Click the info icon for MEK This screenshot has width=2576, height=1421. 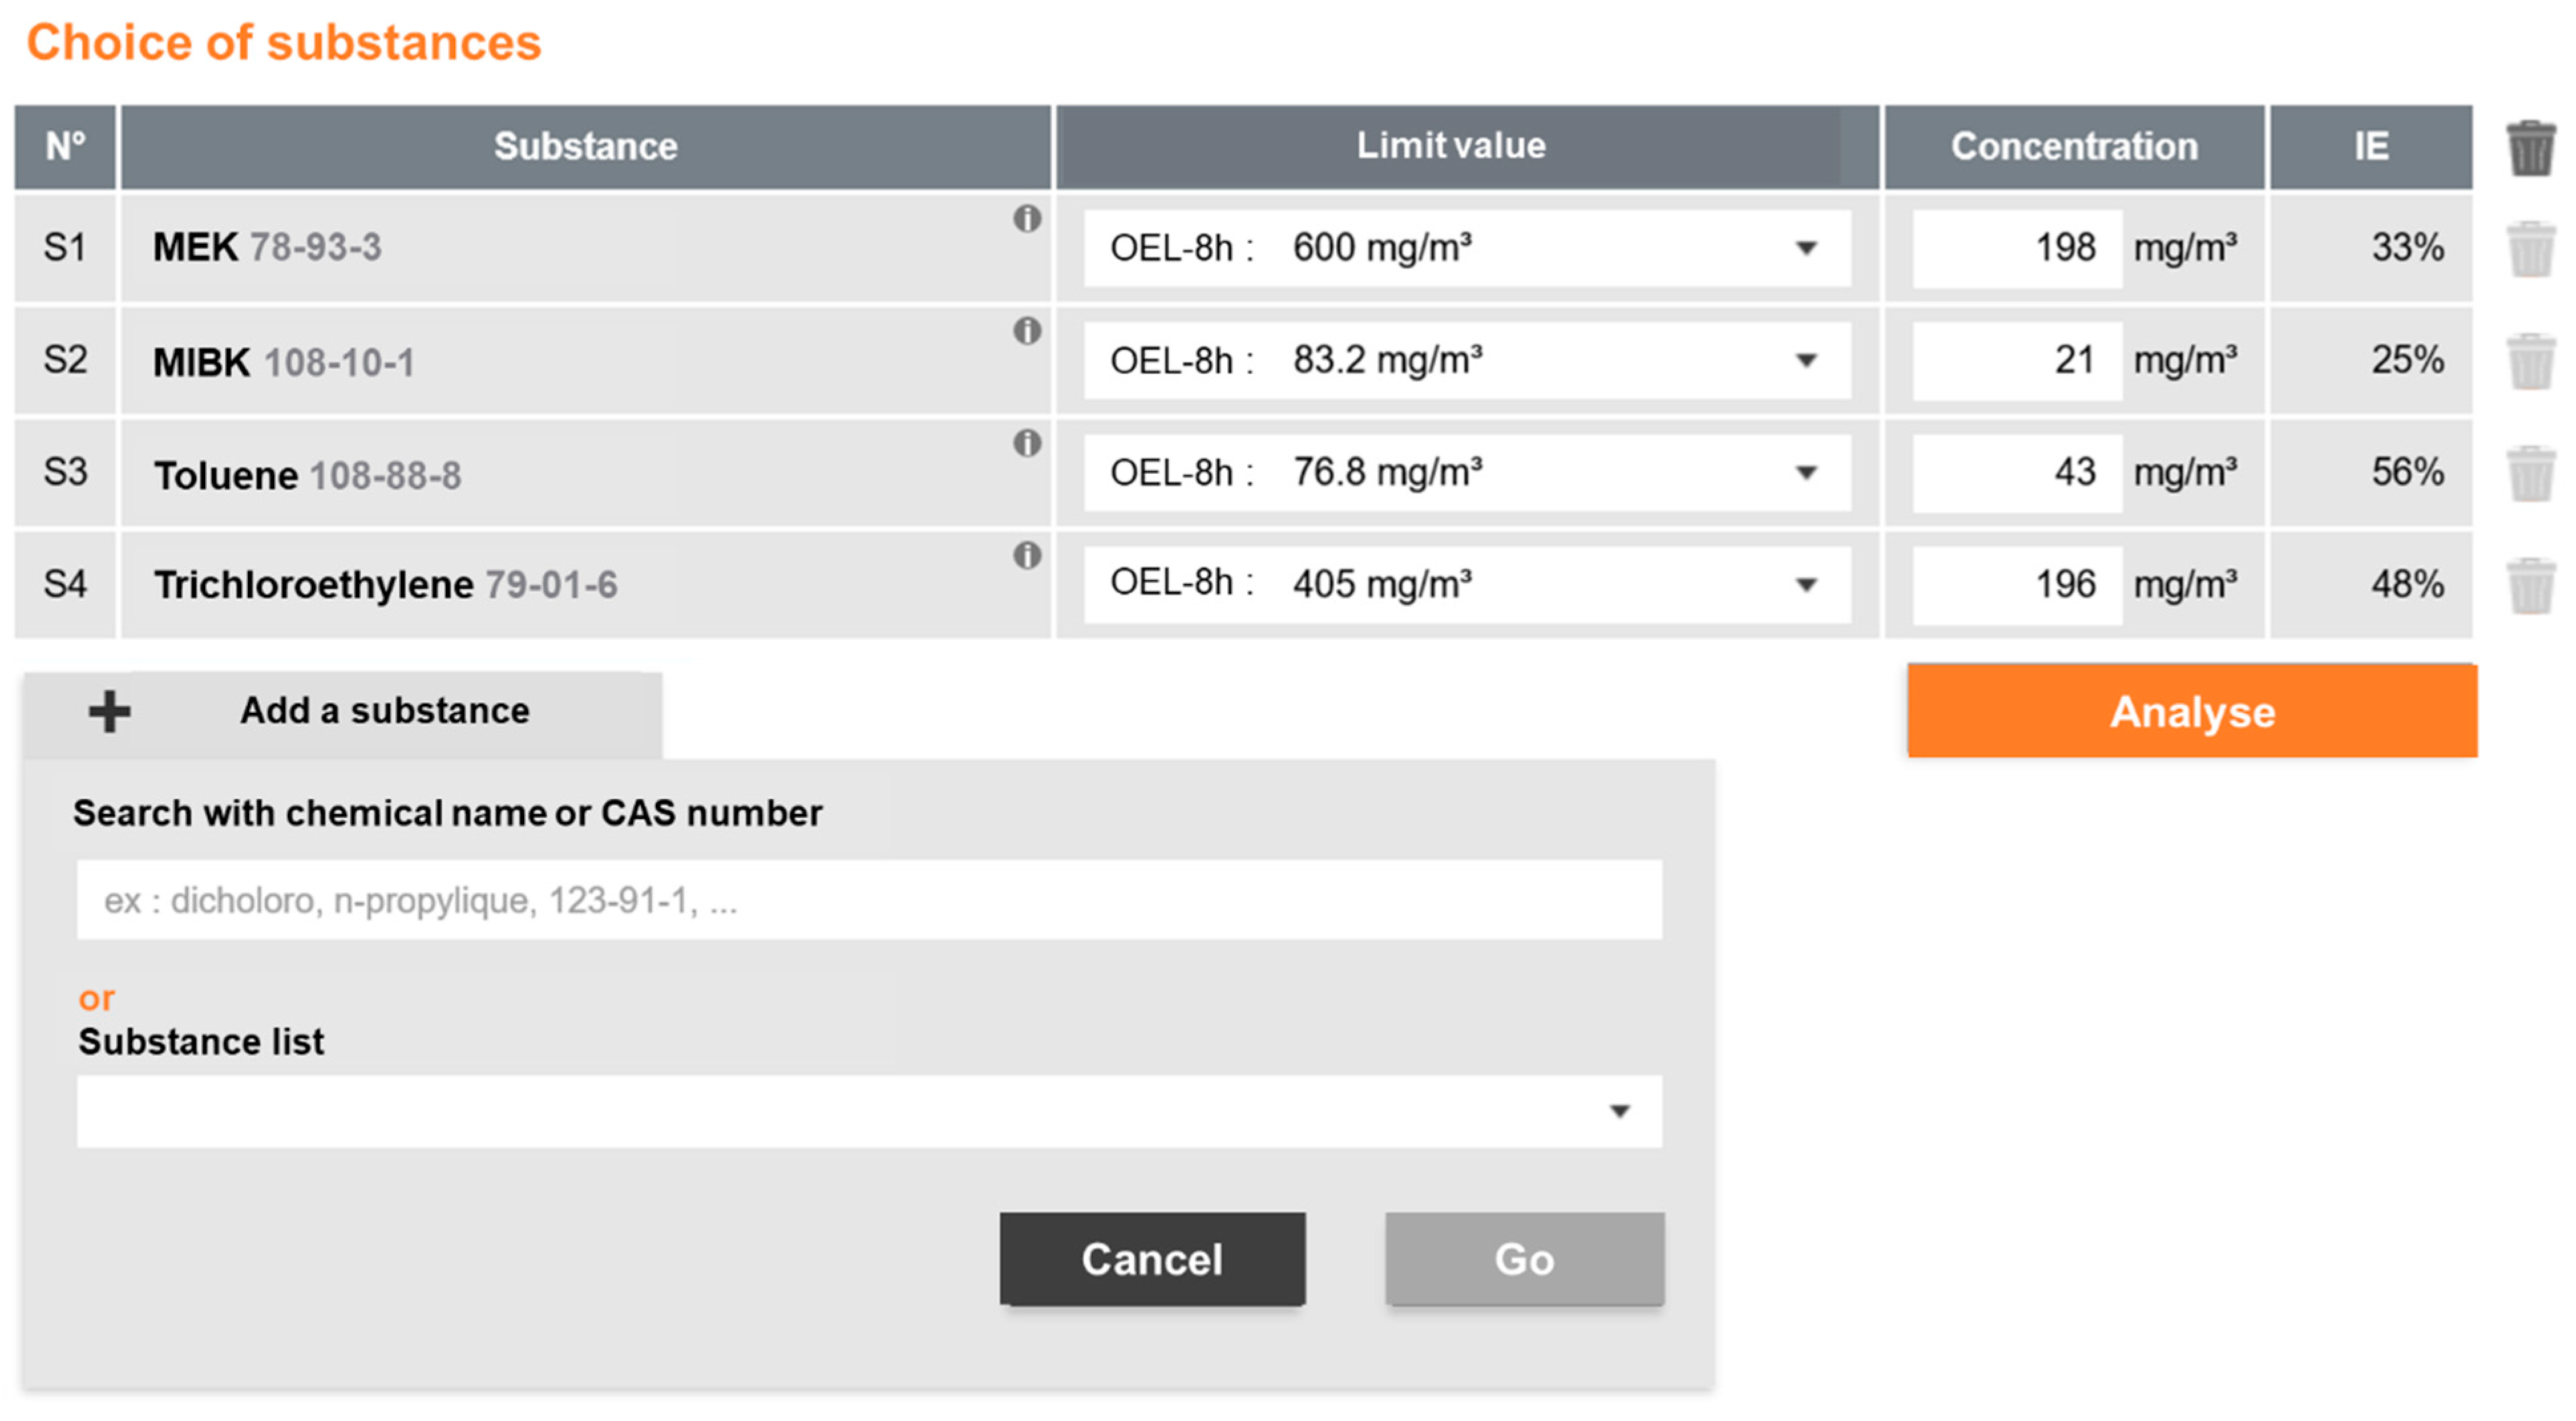click(x=1026, y=218)
